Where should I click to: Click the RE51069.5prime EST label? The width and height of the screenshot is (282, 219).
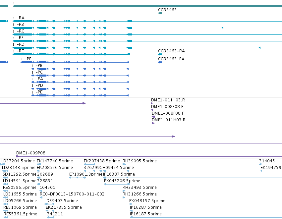(x=20, y=208)
